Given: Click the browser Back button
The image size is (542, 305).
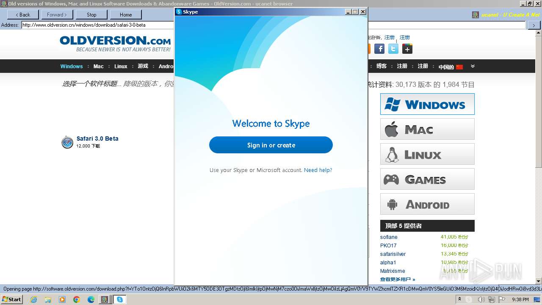Looking at the screenshot, I should 23,14.
